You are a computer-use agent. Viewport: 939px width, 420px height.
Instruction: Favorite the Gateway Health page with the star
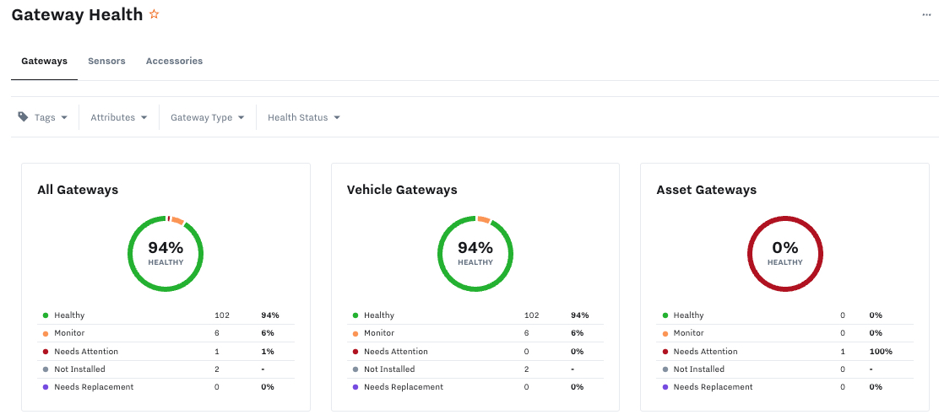pyautogui.click(x=154, y=13)
